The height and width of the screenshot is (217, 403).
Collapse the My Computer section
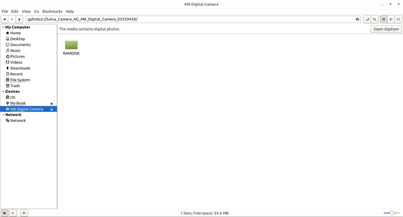click(x=3, y=27)
